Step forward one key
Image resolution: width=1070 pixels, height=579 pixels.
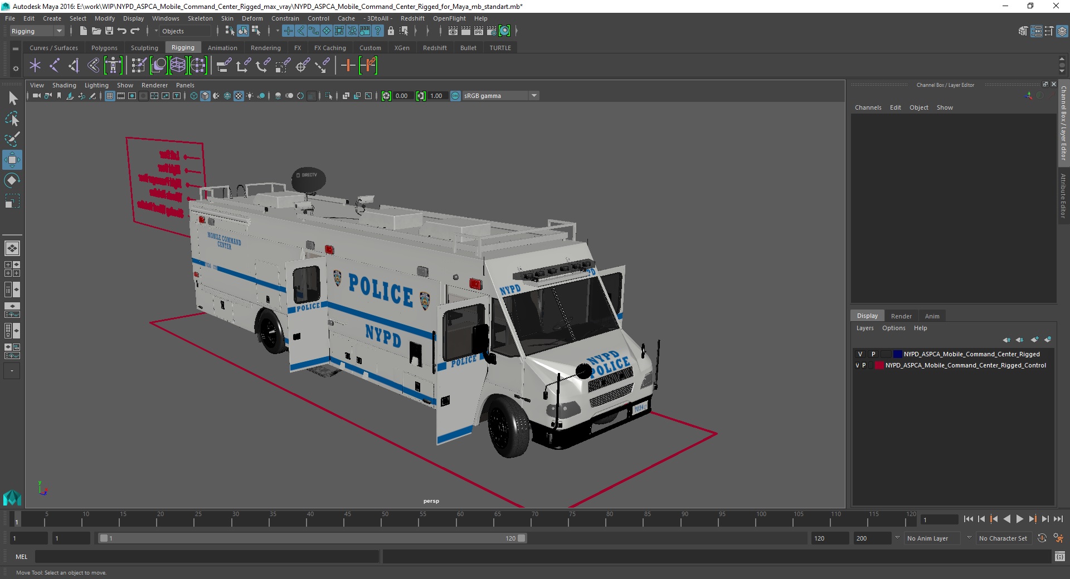click(x=1032, y=519)
